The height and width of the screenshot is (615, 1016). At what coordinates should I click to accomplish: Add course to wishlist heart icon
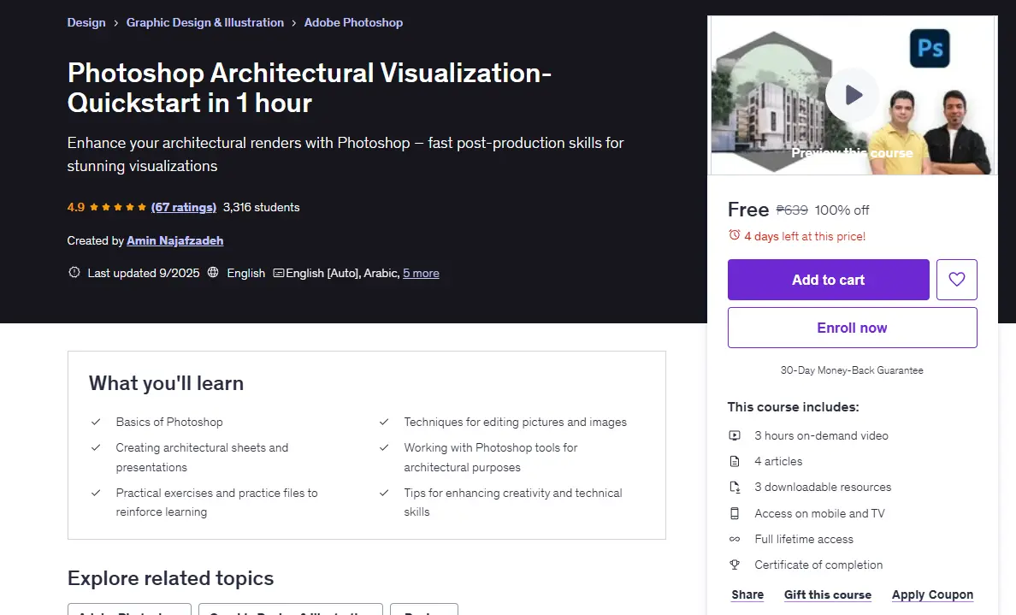click(956, 280)
